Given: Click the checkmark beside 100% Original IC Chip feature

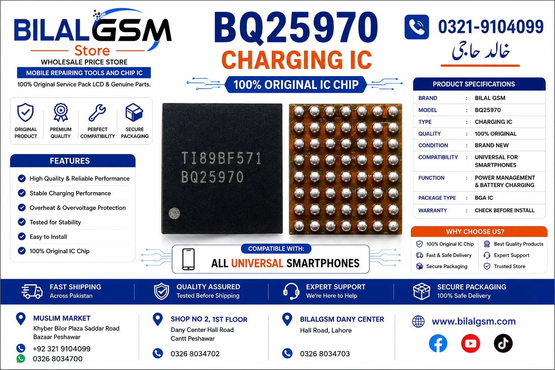Looking at the screenshot, I should point(22,251).
